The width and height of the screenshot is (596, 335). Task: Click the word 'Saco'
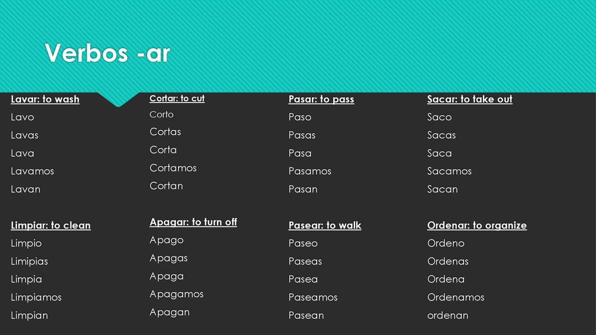pos(439,117)
